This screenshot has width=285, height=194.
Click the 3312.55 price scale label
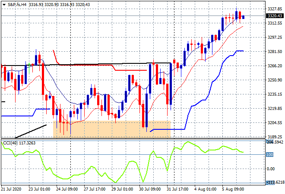(275, 23)
